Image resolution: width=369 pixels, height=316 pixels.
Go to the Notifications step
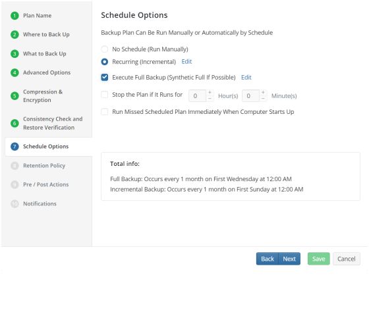40,203
